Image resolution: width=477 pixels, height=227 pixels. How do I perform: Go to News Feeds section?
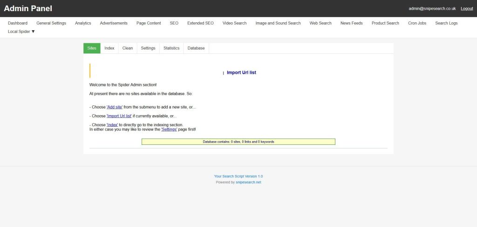352,23
